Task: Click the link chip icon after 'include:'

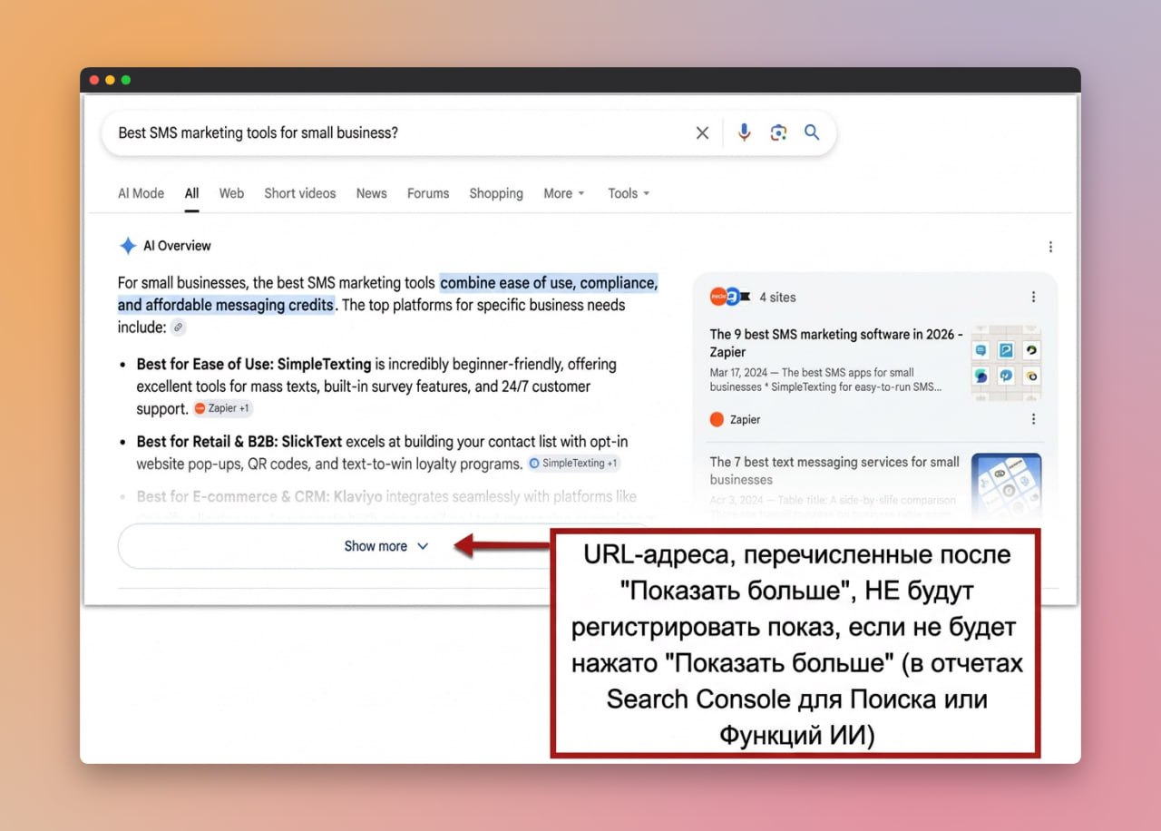Action: coord(179,328)
